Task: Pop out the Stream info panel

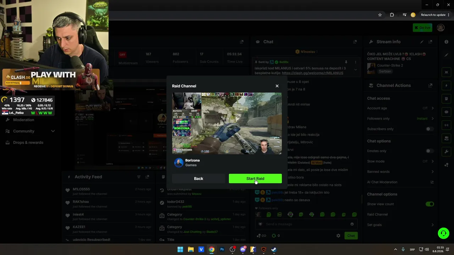Action: [x=430, y=42]
